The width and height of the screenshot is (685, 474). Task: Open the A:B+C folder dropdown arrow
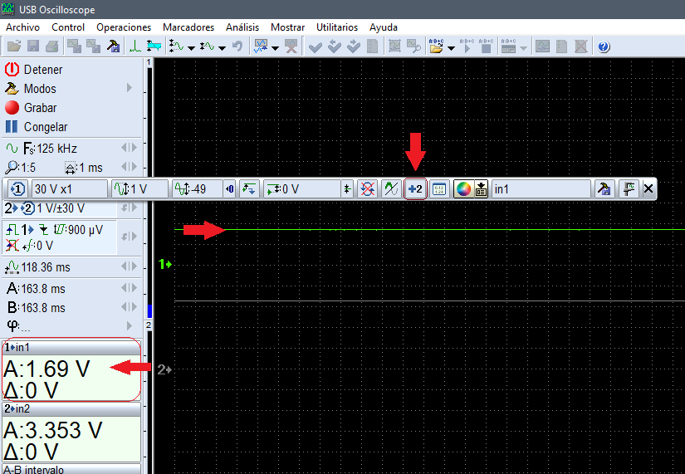point(451,46)
